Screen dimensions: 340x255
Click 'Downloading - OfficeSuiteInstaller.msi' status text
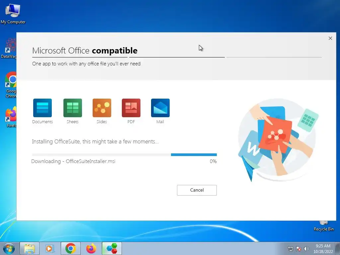click(73, 161)
